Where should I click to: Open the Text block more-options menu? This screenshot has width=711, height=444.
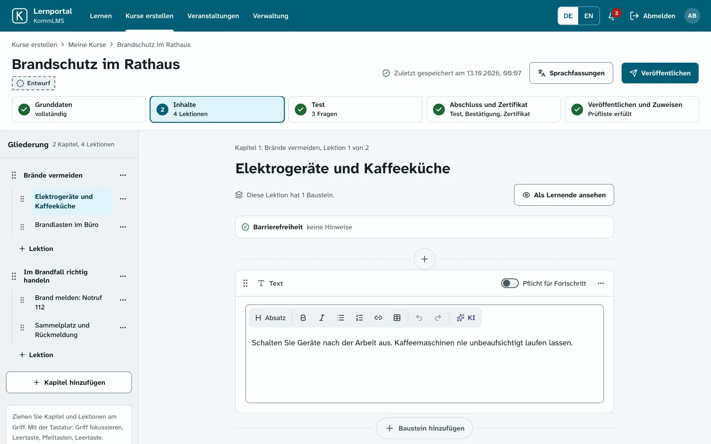601,283
